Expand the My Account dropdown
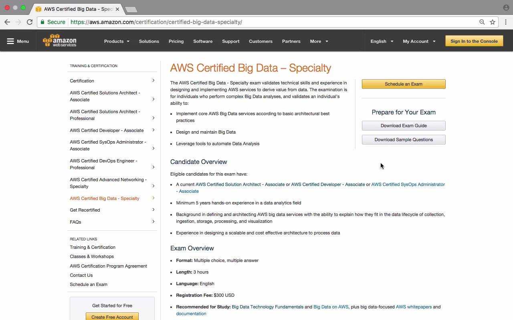 click(419, 41)
